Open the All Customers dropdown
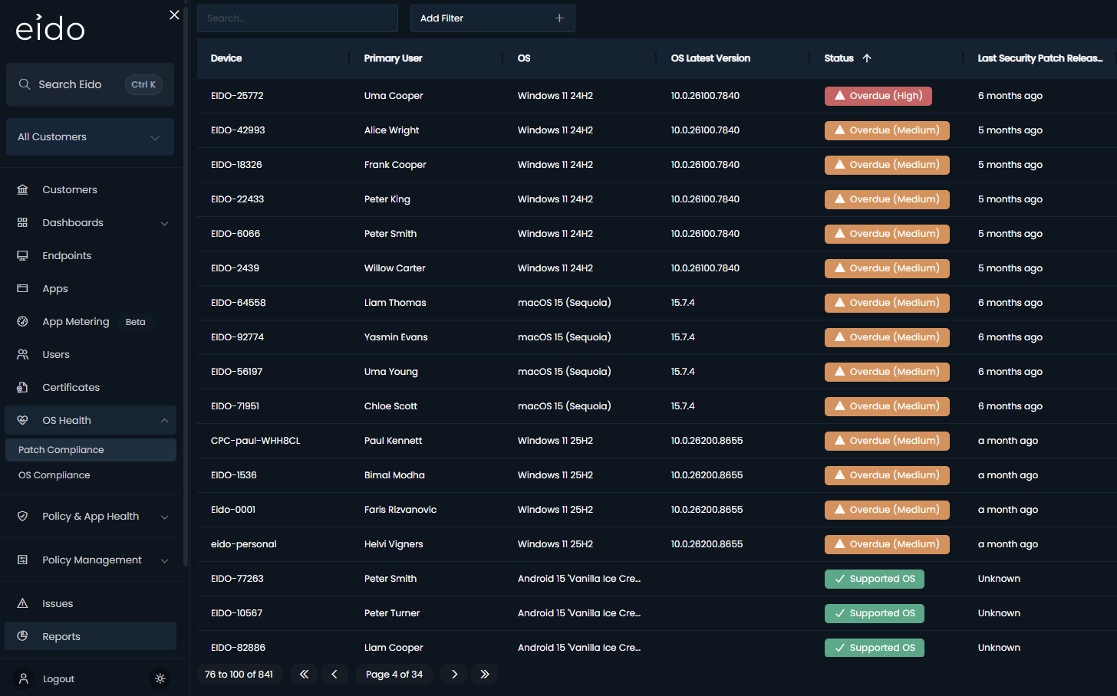Viewport: 1117px width, 696px height. click(90, 137)
